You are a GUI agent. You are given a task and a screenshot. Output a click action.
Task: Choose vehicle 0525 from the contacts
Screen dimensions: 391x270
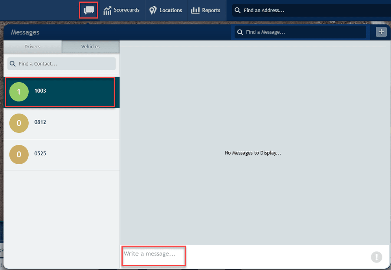coord(63,154)
